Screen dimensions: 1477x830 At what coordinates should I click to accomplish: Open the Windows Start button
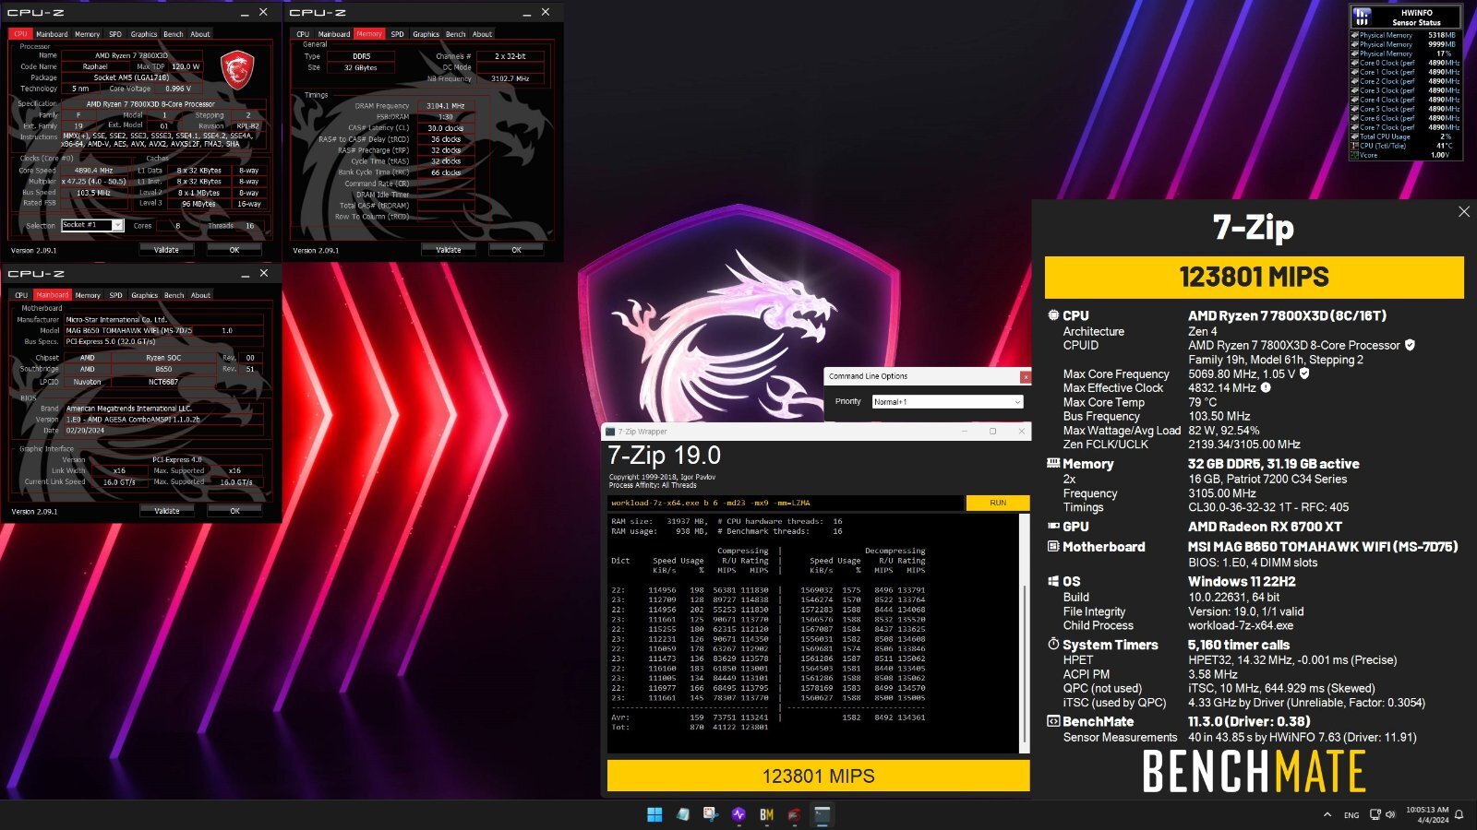654,814
